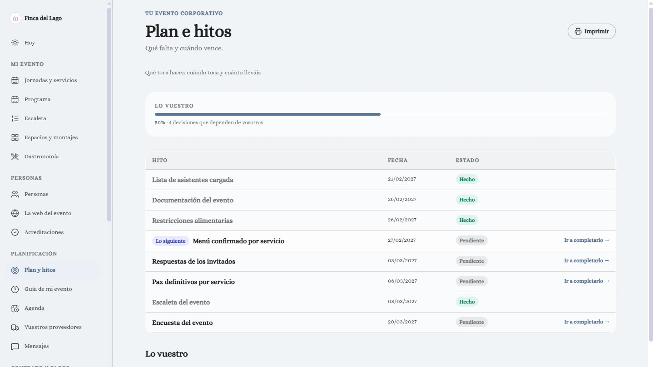Screen dimensions: 654x367
Task: Click the question mark icon for Guía de mi evento
Action: 15,289
